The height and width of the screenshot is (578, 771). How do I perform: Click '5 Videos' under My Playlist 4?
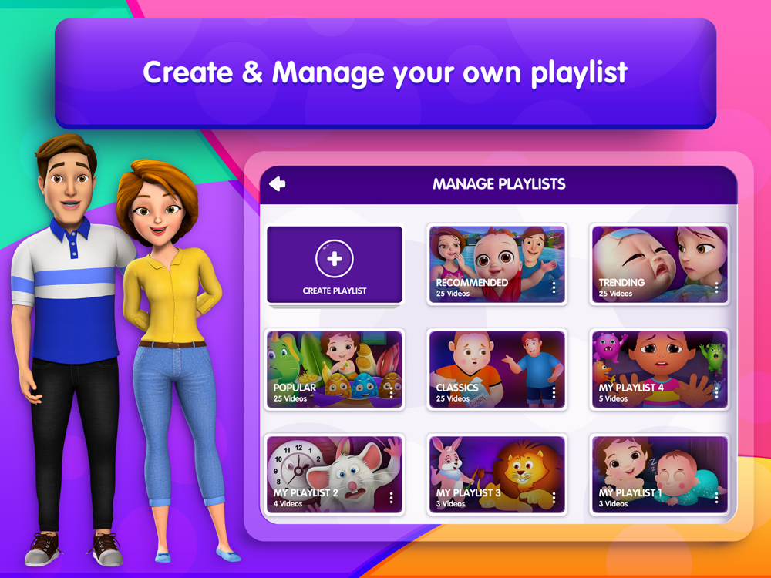point(613,398)
